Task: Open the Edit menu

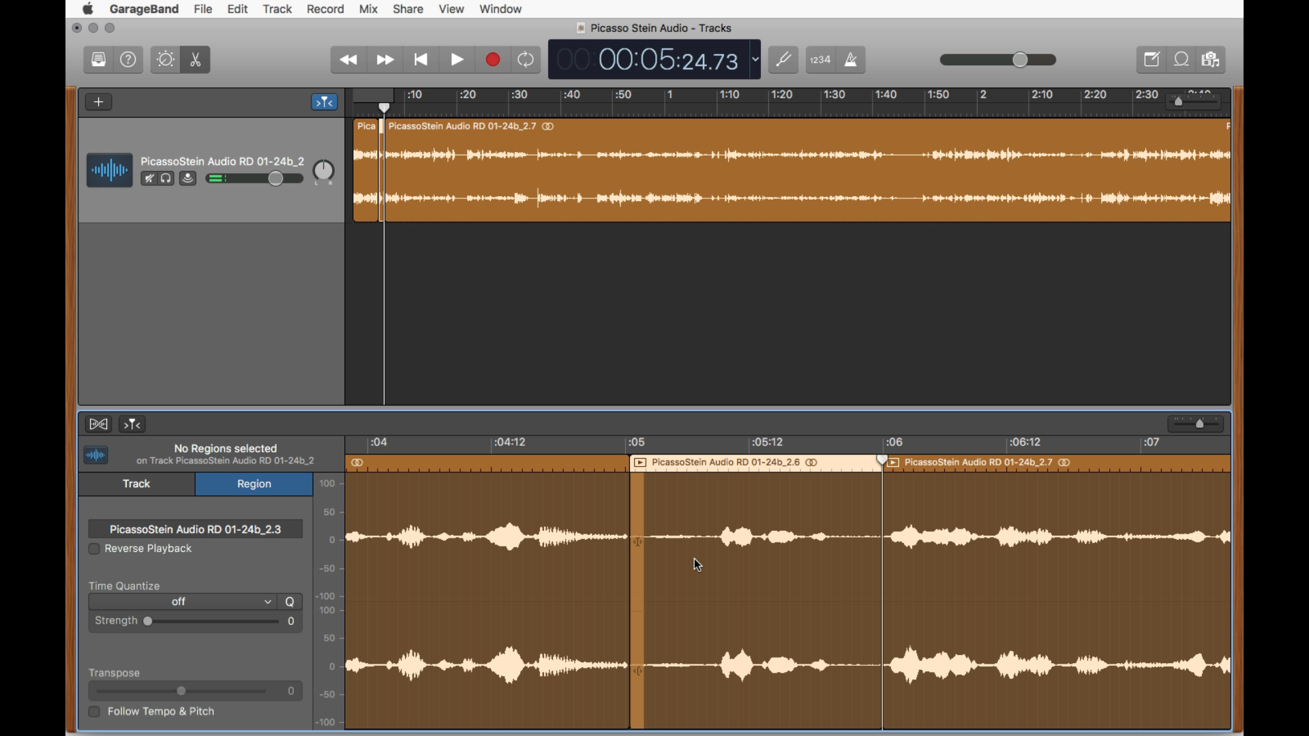Action: click(237, 9)
